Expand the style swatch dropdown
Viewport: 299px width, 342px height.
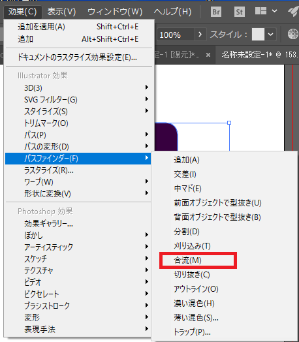coord(270,35)
